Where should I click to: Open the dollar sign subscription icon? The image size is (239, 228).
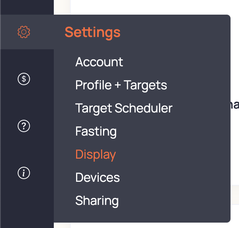(x=24, y=79)
